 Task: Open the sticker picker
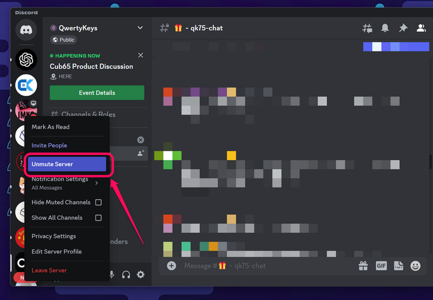point(398,265)
